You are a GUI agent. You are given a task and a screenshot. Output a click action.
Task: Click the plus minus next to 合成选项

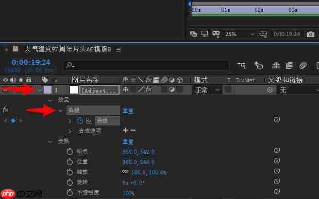[129, 130]
